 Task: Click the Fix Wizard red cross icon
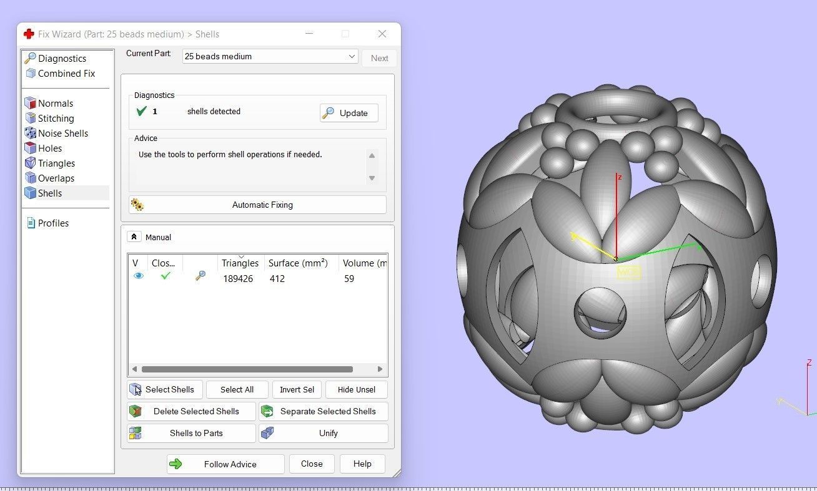[x=29, y=34]
